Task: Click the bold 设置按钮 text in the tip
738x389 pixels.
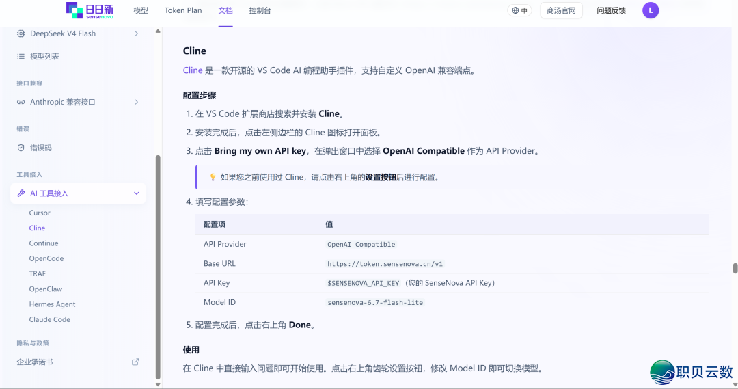Action: (381, 177)
